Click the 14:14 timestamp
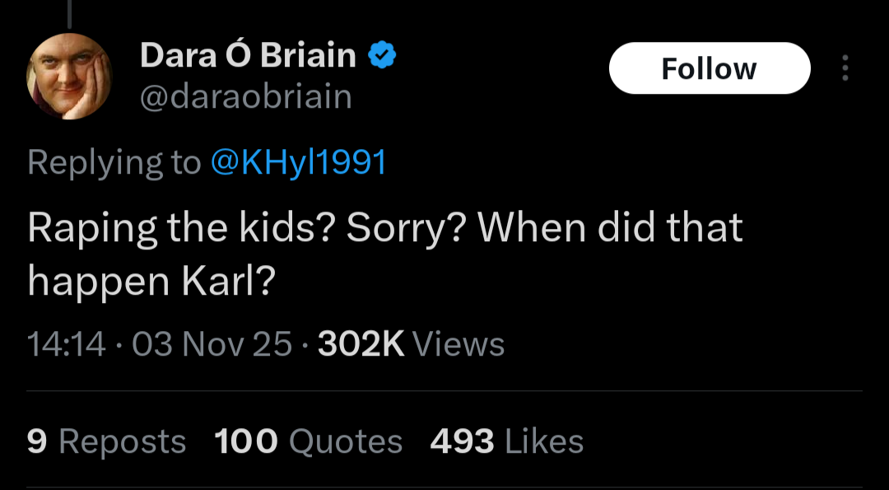This screenshot has height=490, width=889. 67,343
